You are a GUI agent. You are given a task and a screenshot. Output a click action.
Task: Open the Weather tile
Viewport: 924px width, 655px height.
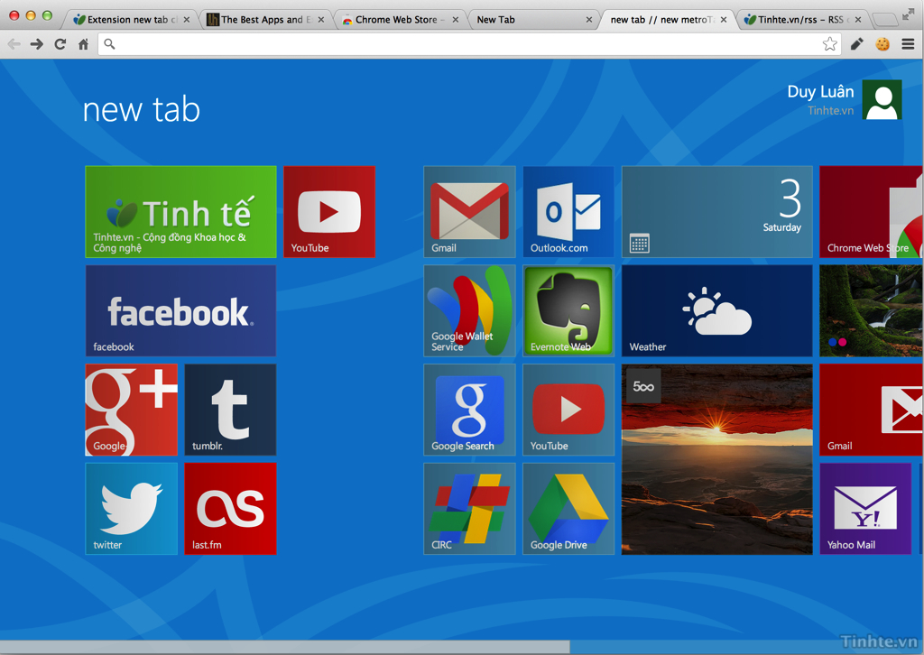(x=717, y=310)
